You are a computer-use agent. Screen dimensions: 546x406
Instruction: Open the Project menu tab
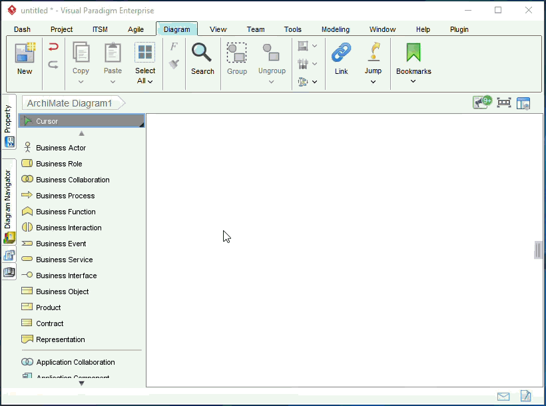pos(62,29)
